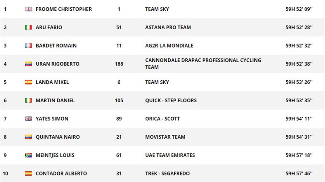Click the Colombian flag next to Uran Rigoberto

[x=28, y=64]
